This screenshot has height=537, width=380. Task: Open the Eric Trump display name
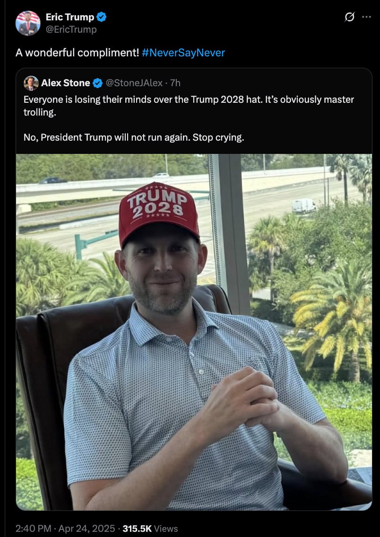tap(70, 17)
